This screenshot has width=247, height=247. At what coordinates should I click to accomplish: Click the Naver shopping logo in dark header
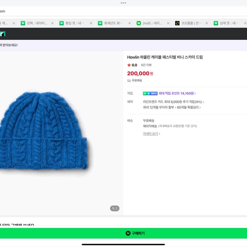3,34
